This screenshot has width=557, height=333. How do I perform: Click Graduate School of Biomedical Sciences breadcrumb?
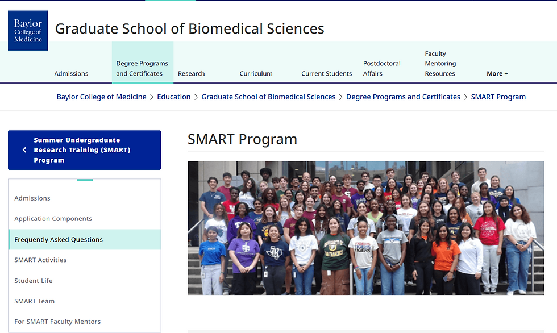[268, 97]
